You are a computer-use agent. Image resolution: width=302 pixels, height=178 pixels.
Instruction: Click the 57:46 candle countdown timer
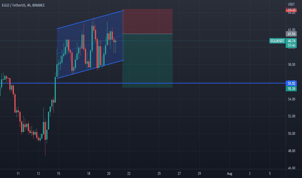(291, 45)
